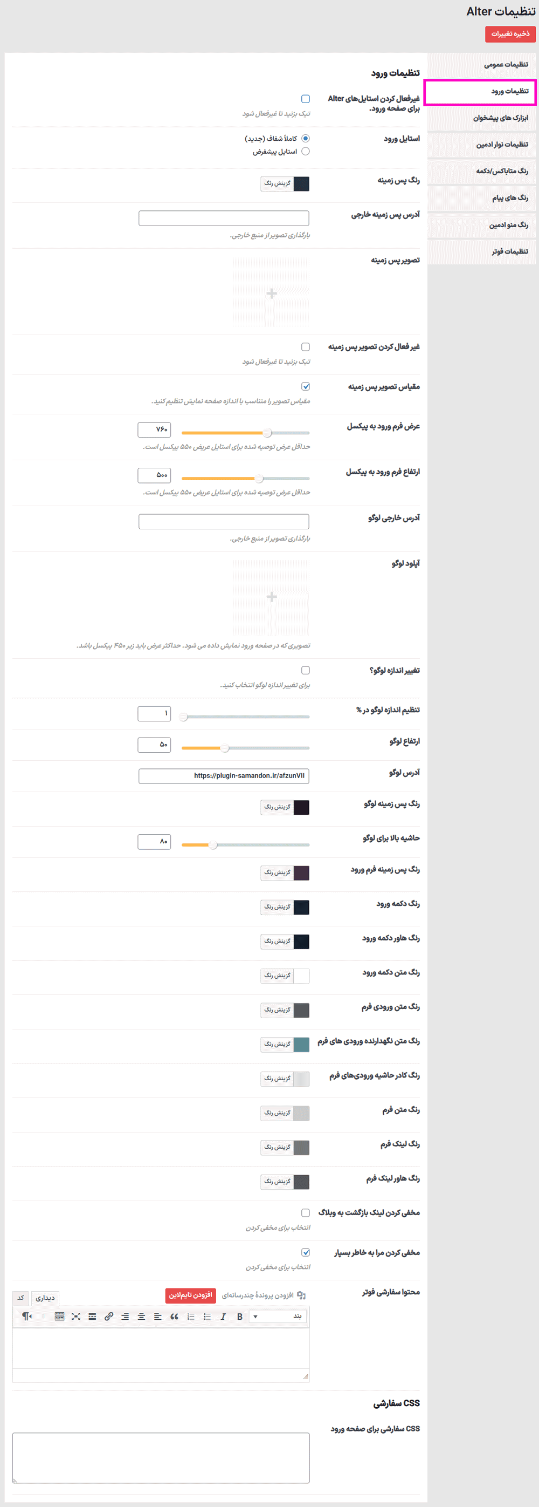This screenshot has width=539, height=1507.
Task: Open the paragraph format dropdown
Action: (x=278, y=1317)
